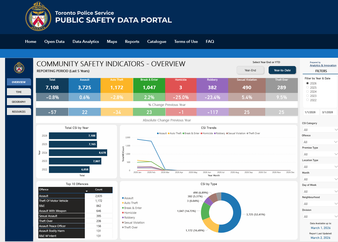Viewport: 338px width, 242px height.
Task: Click the Homicide legend marker in CSI Trends
Action: pyautogui.click(x=202, y=133)
